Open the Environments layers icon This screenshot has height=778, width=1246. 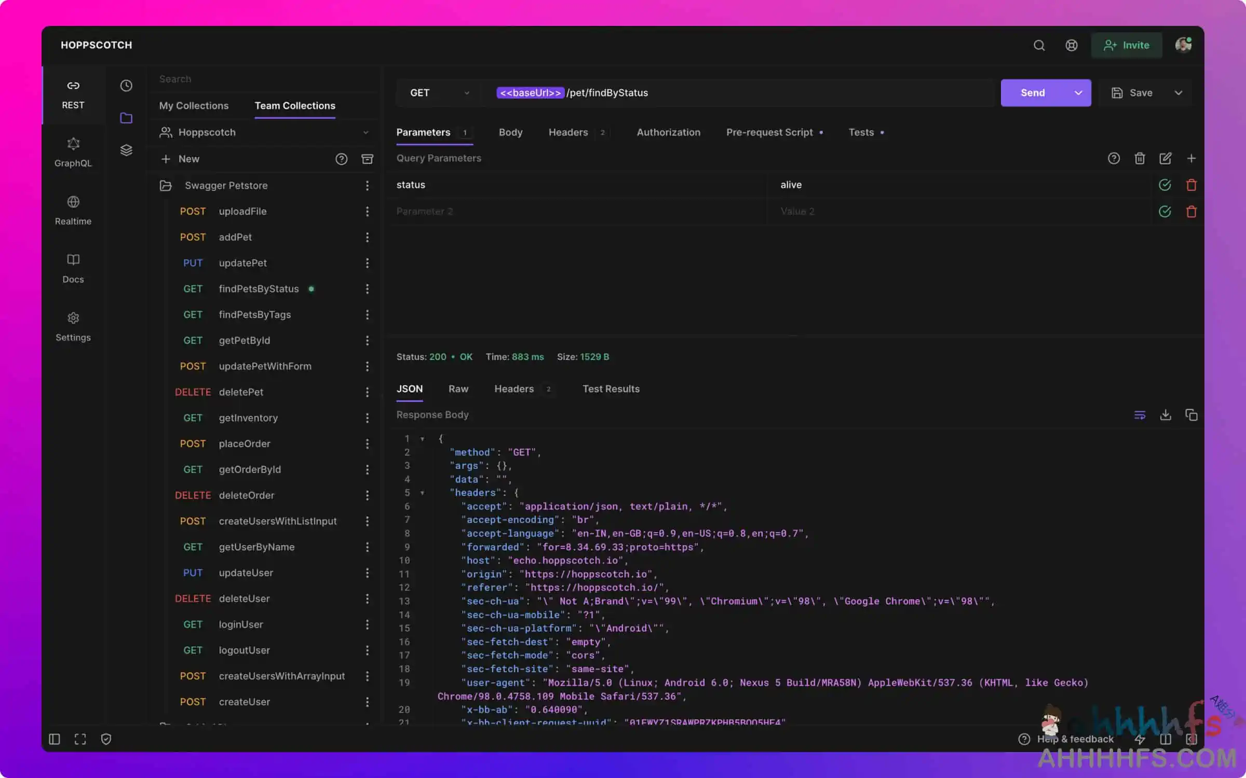(126, 150)
